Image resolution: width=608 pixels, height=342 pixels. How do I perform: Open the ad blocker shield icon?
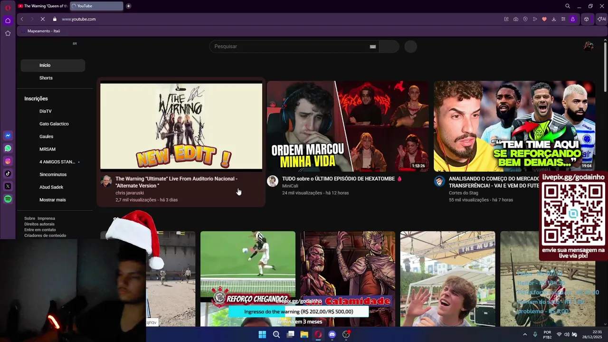pyautogui.click(x=525, y=19)
